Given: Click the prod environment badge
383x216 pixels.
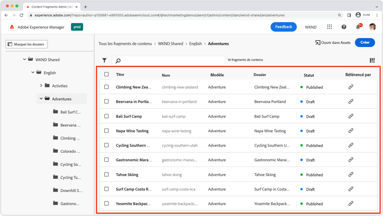Looking at the screenshot, I should pos(77,27).
